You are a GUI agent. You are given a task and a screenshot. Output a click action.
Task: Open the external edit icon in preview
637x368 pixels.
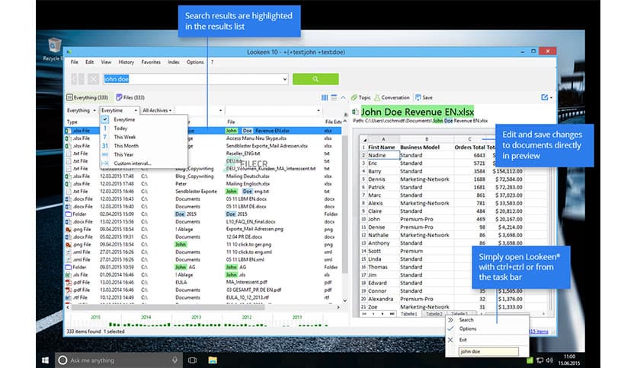coord(544,97)
